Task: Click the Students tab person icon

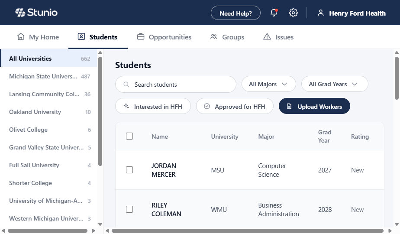Action: point(81,36)
